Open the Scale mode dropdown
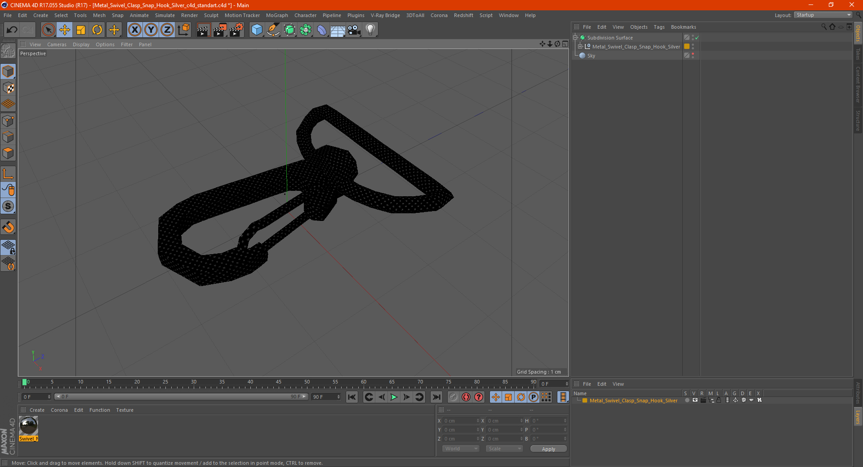 pos(504,449)
